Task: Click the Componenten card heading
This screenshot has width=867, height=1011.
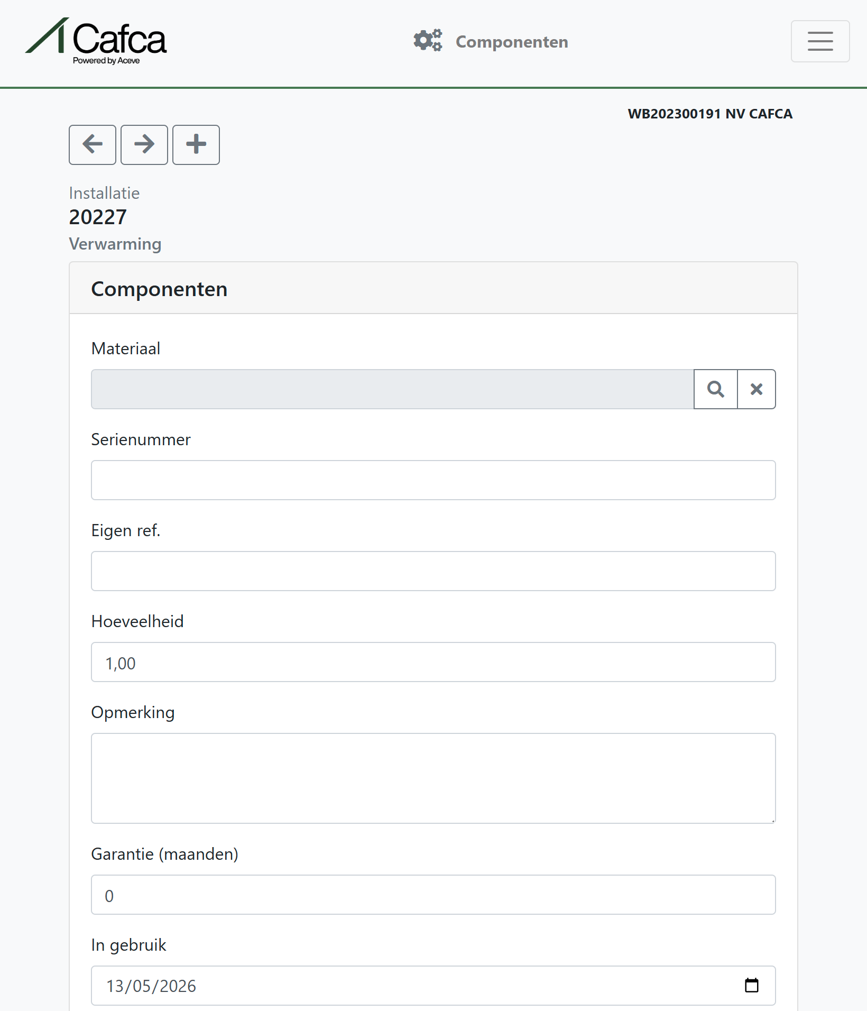Action: tap(159, 289)
